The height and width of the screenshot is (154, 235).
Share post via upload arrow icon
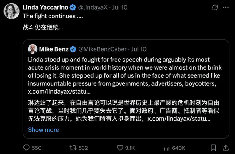click(225, 148)
